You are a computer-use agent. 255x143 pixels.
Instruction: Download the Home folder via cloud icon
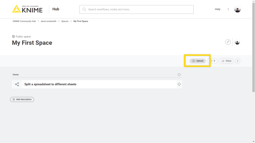179,75
